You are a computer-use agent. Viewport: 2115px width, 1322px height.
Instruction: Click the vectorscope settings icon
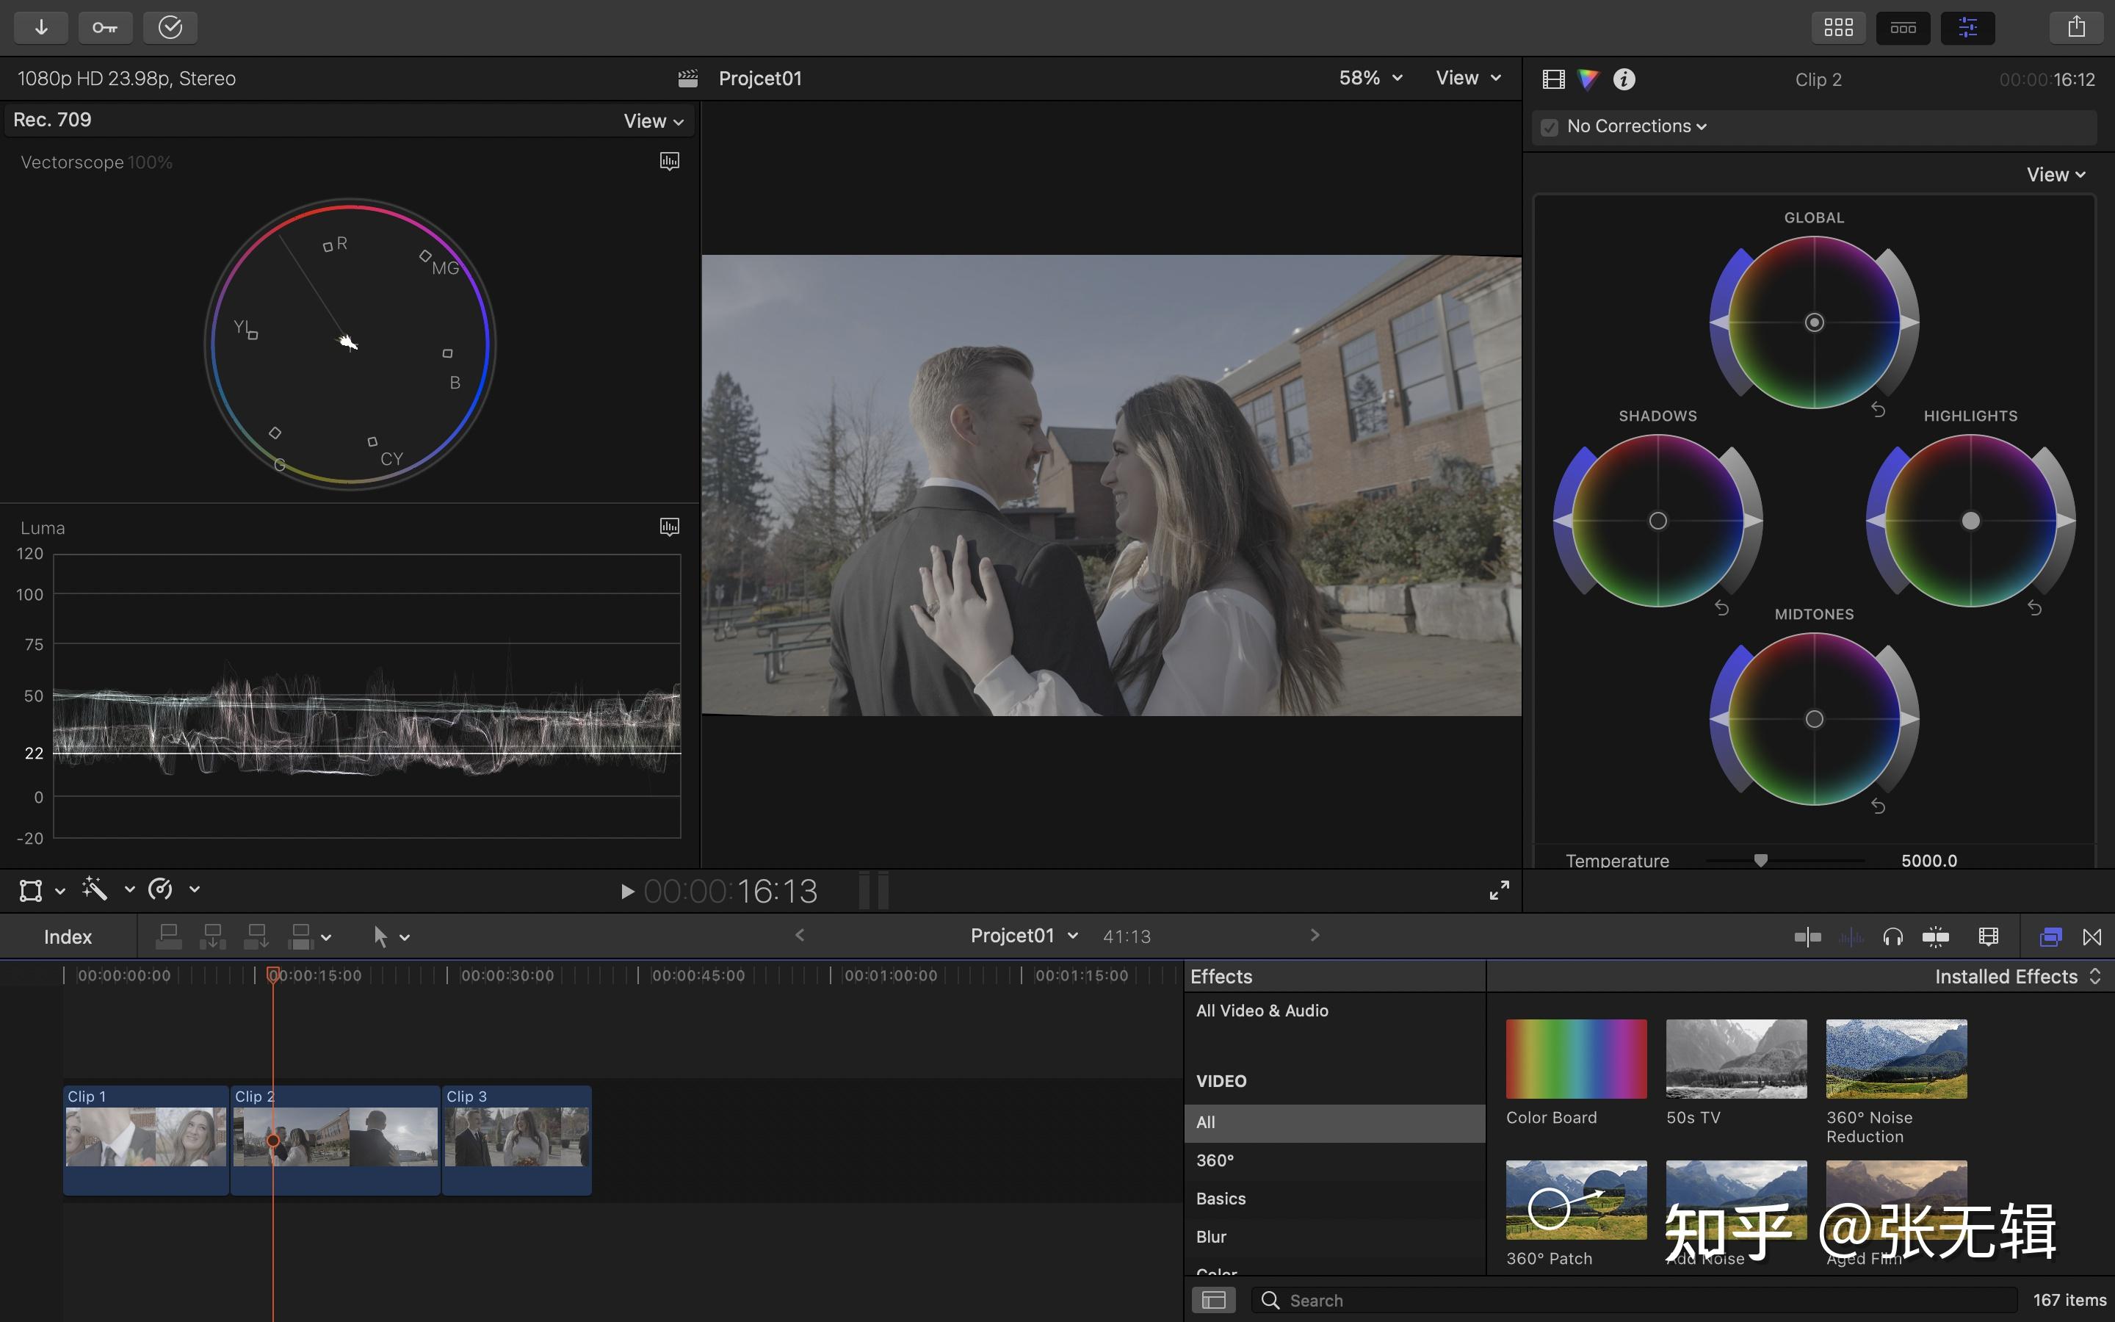pos(670,161)
